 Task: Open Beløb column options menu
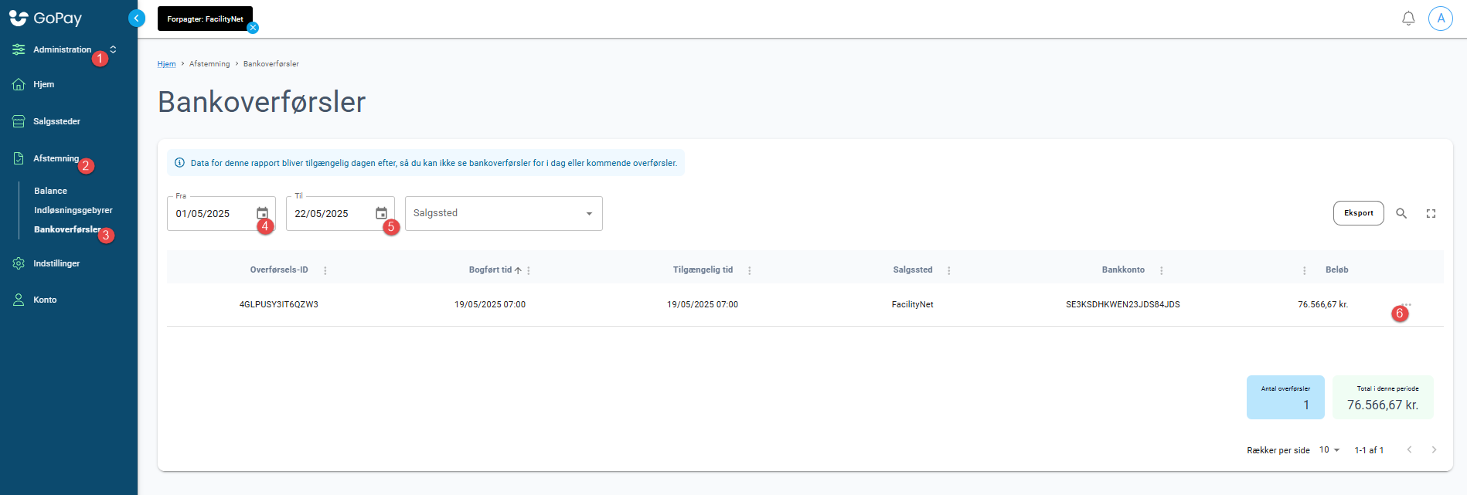pos(1304,270)
